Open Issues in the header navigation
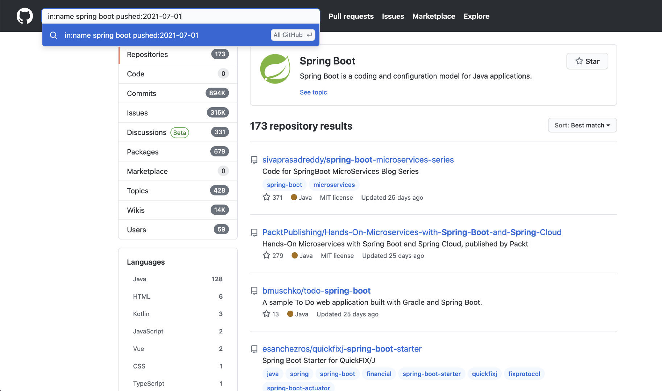 point(393,16)
